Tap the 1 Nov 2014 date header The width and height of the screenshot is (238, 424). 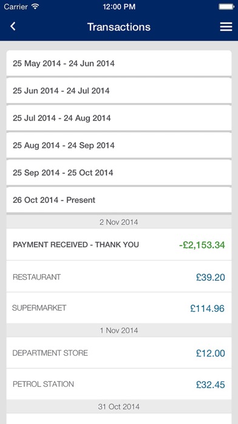119,330
